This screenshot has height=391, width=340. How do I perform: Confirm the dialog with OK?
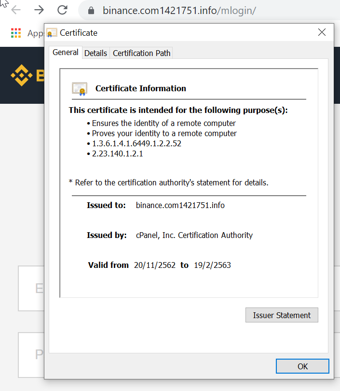click(302, 366)
